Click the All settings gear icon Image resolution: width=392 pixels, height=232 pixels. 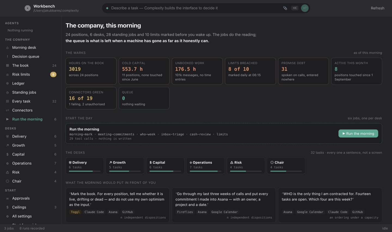[x=7, y=216]
